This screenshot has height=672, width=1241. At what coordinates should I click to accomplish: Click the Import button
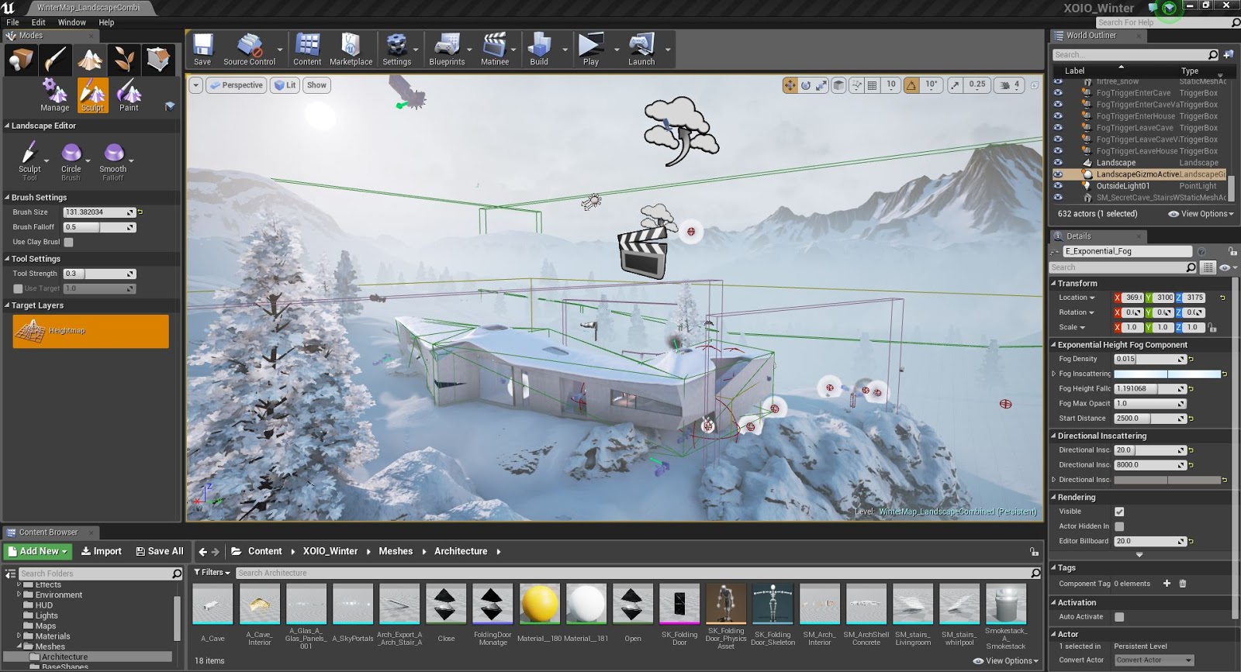[102, 551]
